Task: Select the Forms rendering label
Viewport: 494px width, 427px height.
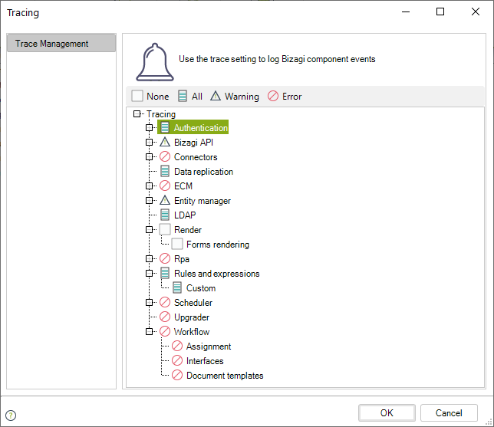Action: (218, 244)
